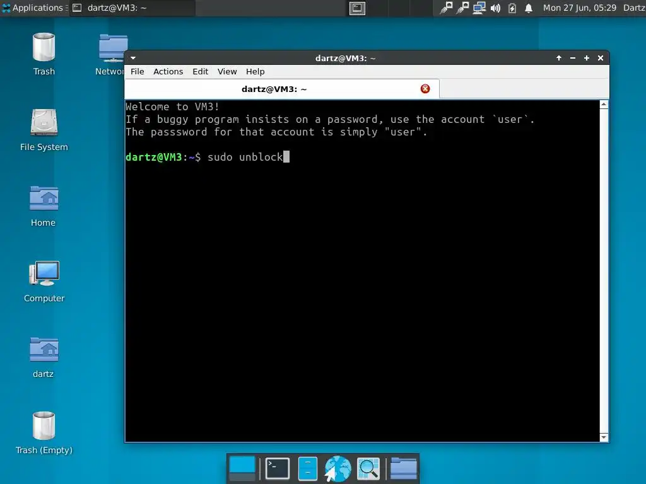Click the terminal scrollbar track
This screenshot has width=646, height=484.
[x=604, y=271]
